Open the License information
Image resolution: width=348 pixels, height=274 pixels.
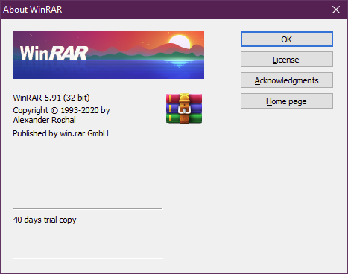[287, 60]
